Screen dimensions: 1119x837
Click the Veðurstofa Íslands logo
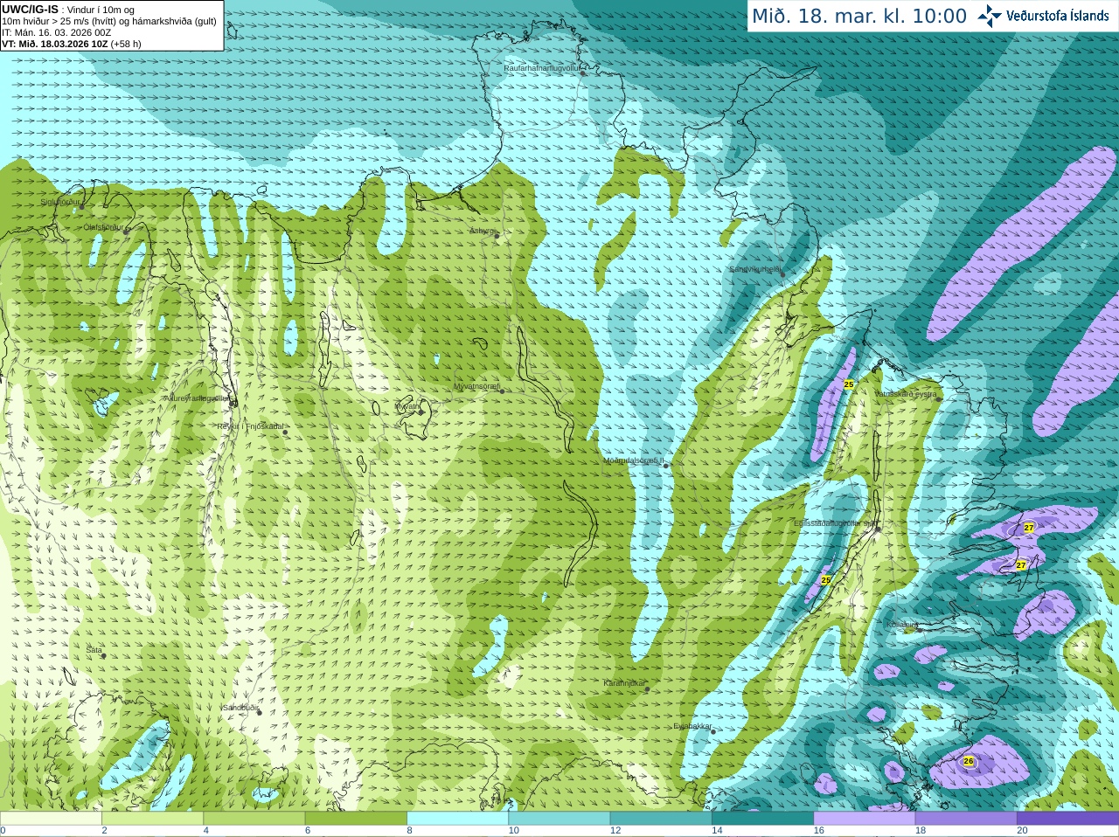point(1043,16)
